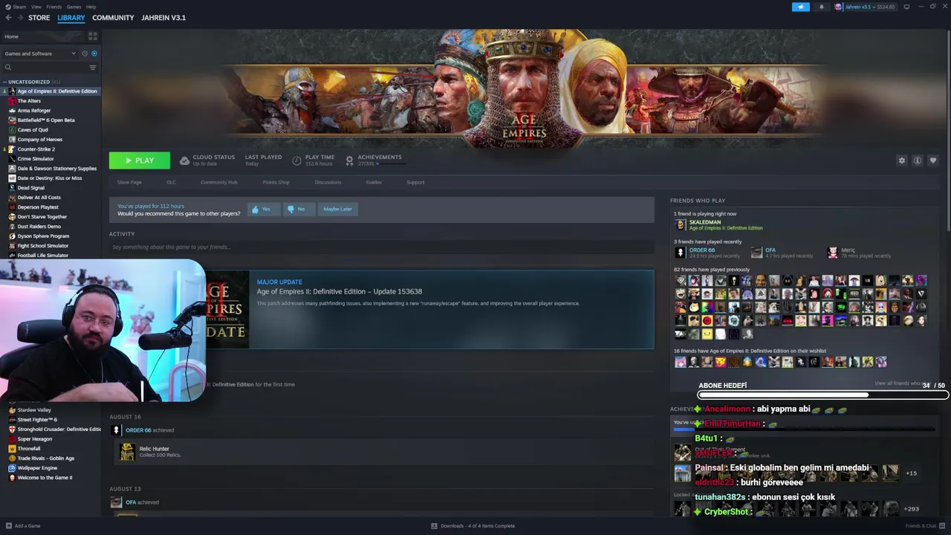
Task: Go to the Store tab
Action: click(x=39, y=18)
